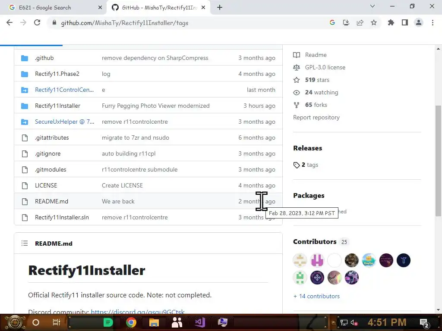Open Chrome side panel icon
Screen dimensions: 442x331
click(405, 23)
